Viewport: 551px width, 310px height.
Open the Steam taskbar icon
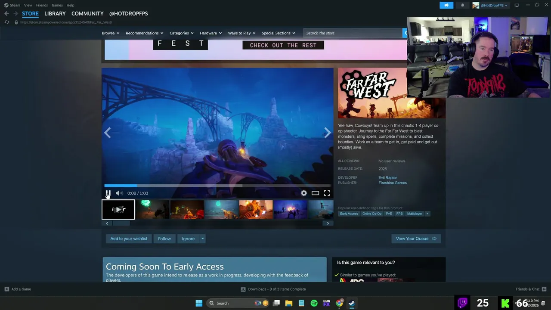[x=352, y=303]
